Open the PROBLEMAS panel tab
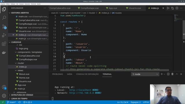Image resolution: width=185 pixels, height=104 pixels. coord(58,74)
